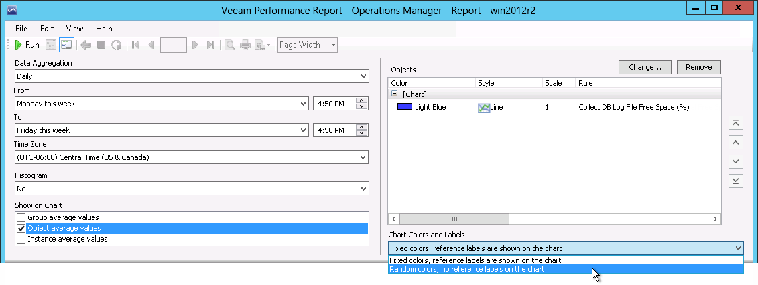Open the To date dropdown
Viewport: 758px width, 285px height.
coord(162,130)
